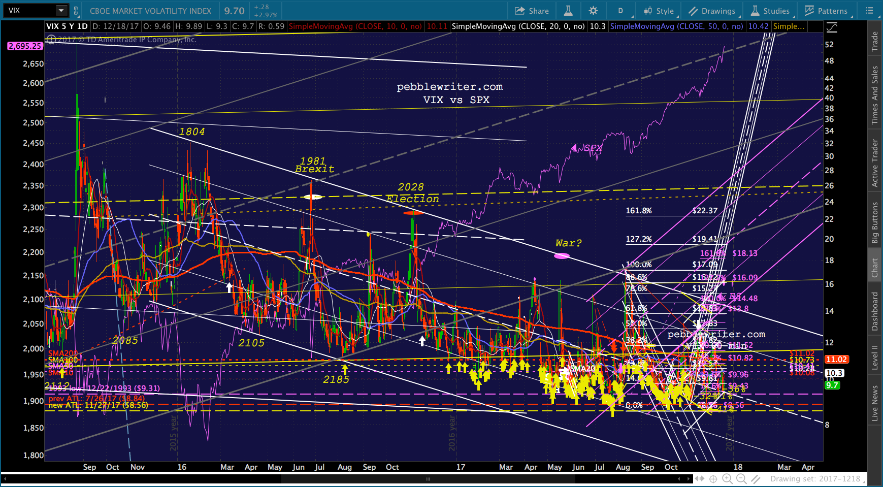Click the scroll right arrow of the time scrollbar
Screen dimensions: 883x487
click(x=689, y=478)
